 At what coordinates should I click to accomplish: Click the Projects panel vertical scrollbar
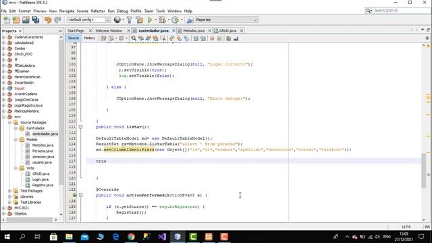[61, 111]
